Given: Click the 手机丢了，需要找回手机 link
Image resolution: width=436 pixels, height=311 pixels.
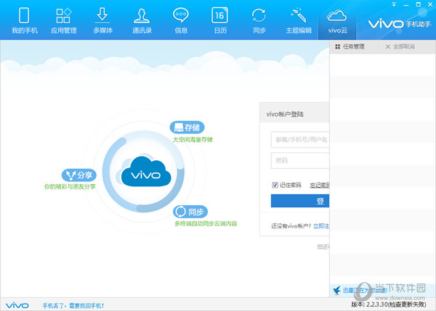Looking at the screenshot, I should pos(73,306).
